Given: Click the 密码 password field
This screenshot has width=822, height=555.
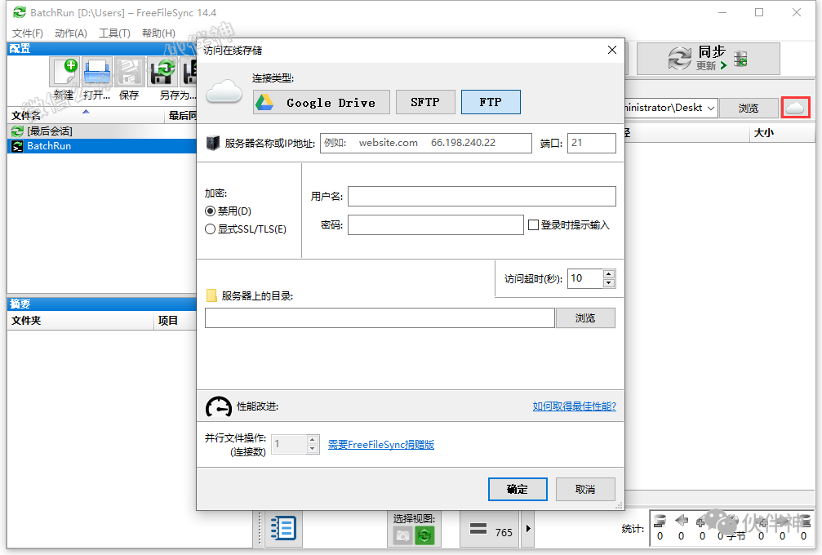Looking at the screenshot, I should click(x=436, y=224).
